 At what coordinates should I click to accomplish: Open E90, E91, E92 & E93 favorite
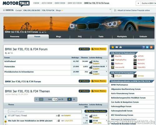tap(32, 10)
